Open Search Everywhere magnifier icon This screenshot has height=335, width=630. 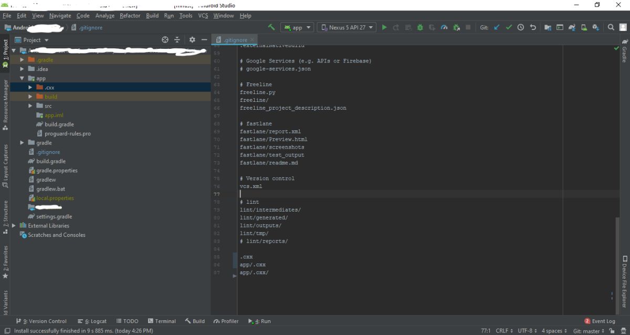[611, 27]
